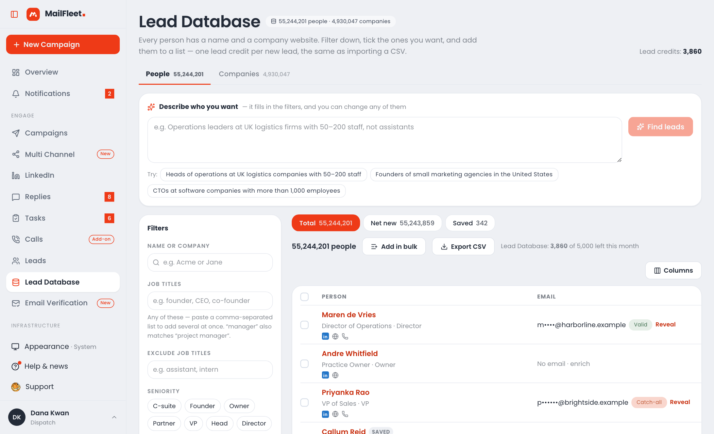
Task: Toggle the C-suite seniority filter
Action: pos(164,406)
